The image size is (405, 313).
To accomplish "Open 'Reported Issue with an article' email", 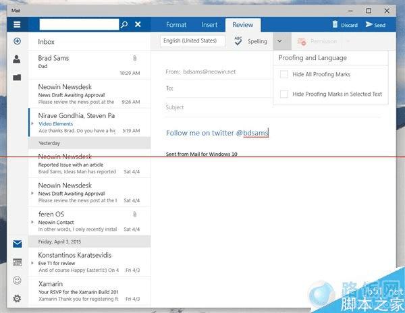I will pos(89,164).
